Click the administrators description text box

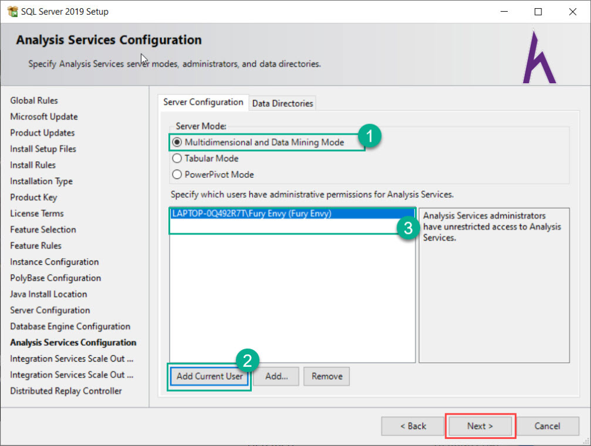coord(494,285)
